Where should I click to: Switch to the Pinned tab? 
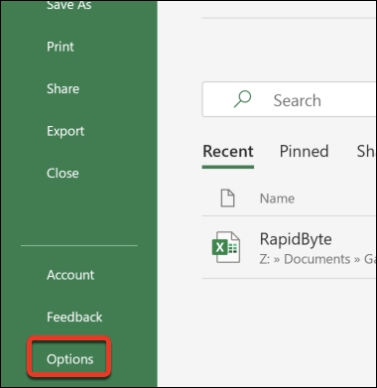304,151
